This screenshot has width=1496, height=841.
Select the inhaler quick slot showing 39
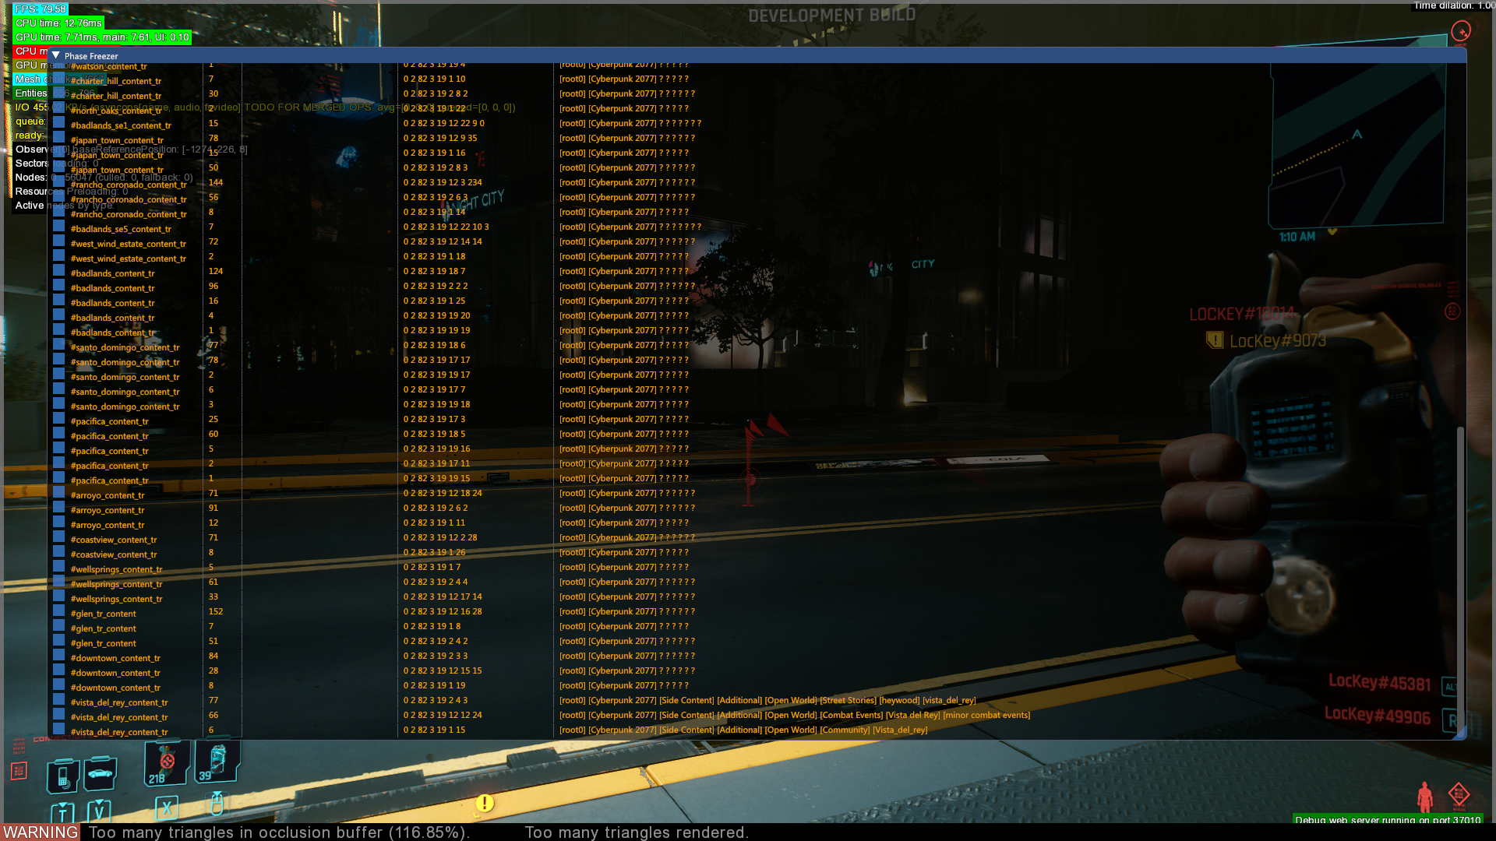[x=216, y=761]
